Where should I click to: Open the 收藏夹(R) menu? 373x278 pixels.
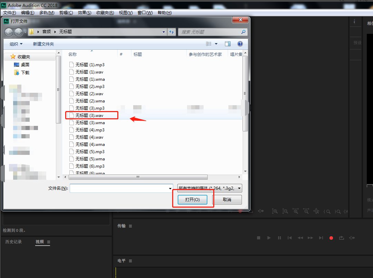click(105, 13)
